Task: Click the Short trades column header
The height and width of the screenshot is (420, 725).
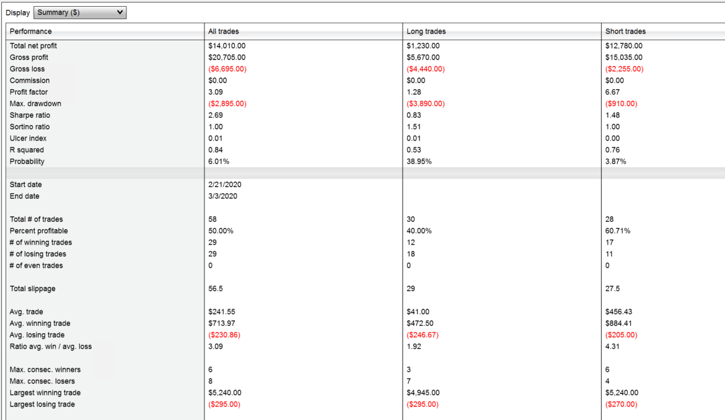Action: click(x=625, y=32)
